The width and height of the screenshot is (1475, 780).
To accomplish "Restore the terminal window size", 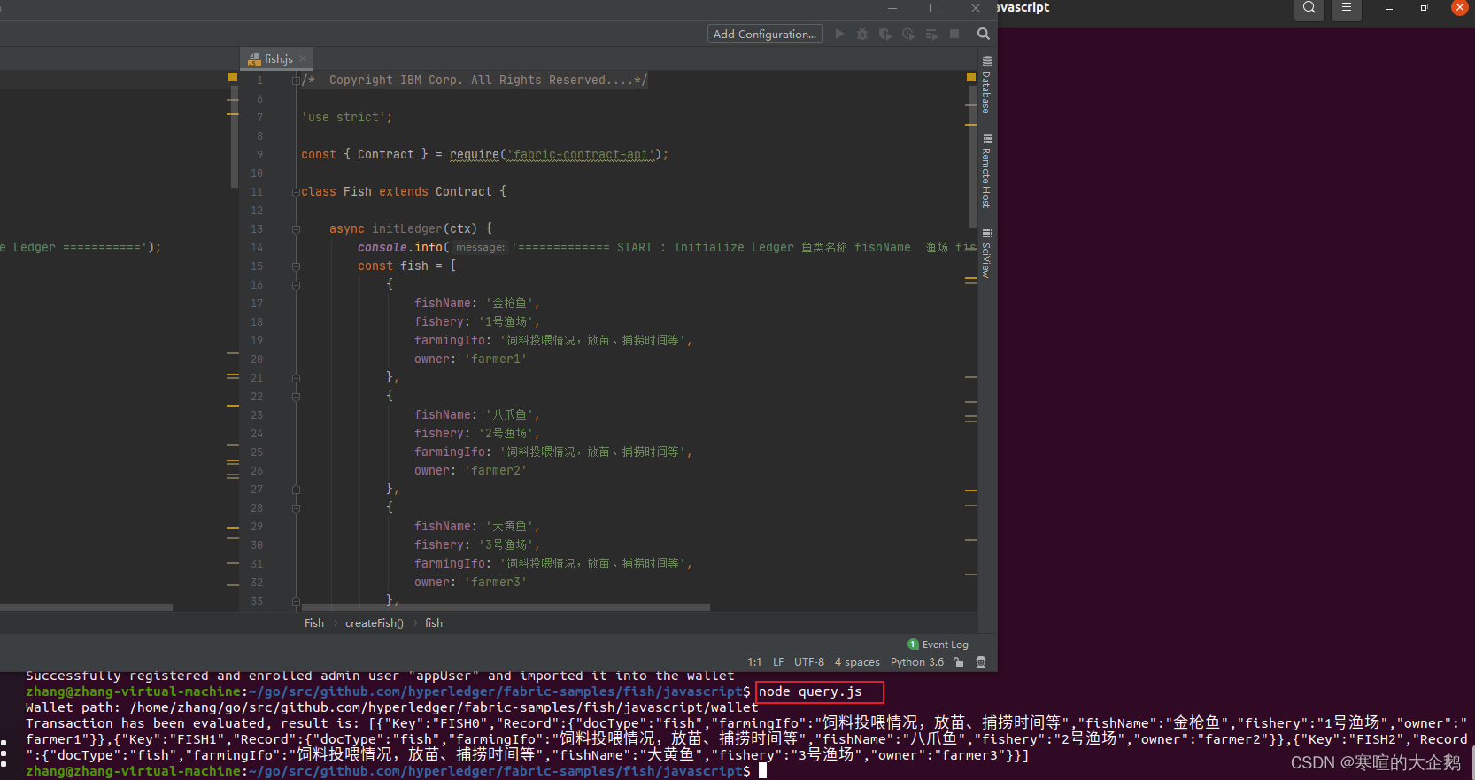I will click(x=1425, y=8).
